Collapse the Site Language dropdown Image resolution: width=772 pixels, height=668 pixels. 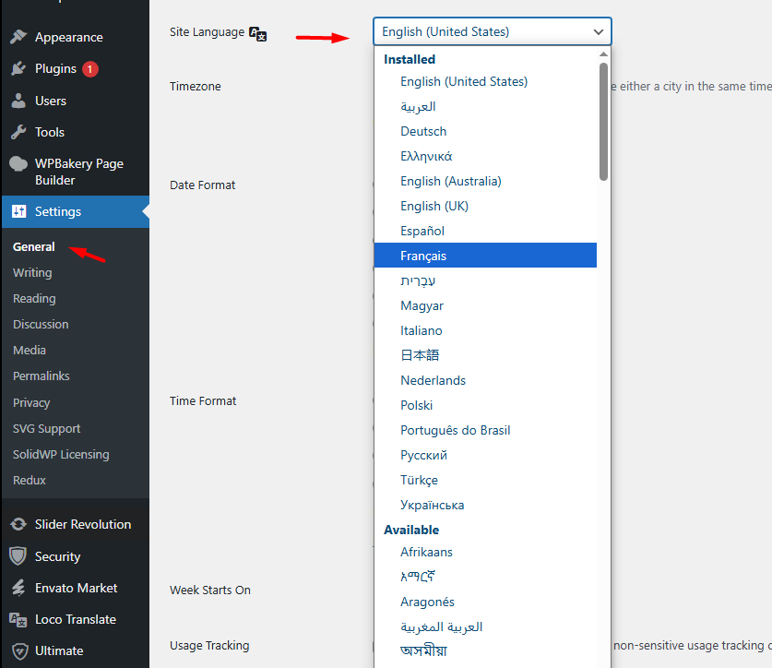tap(599, 31)
